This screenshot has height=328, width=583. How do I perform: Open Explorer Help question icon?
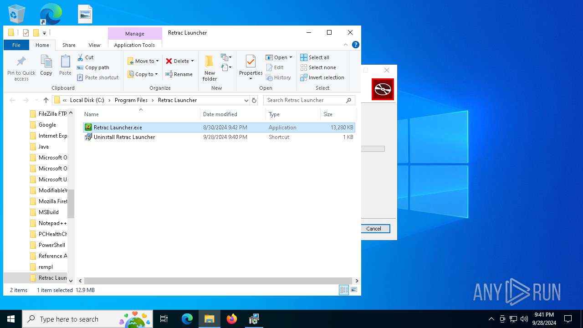pyautogui.click(x=356, y=45)
